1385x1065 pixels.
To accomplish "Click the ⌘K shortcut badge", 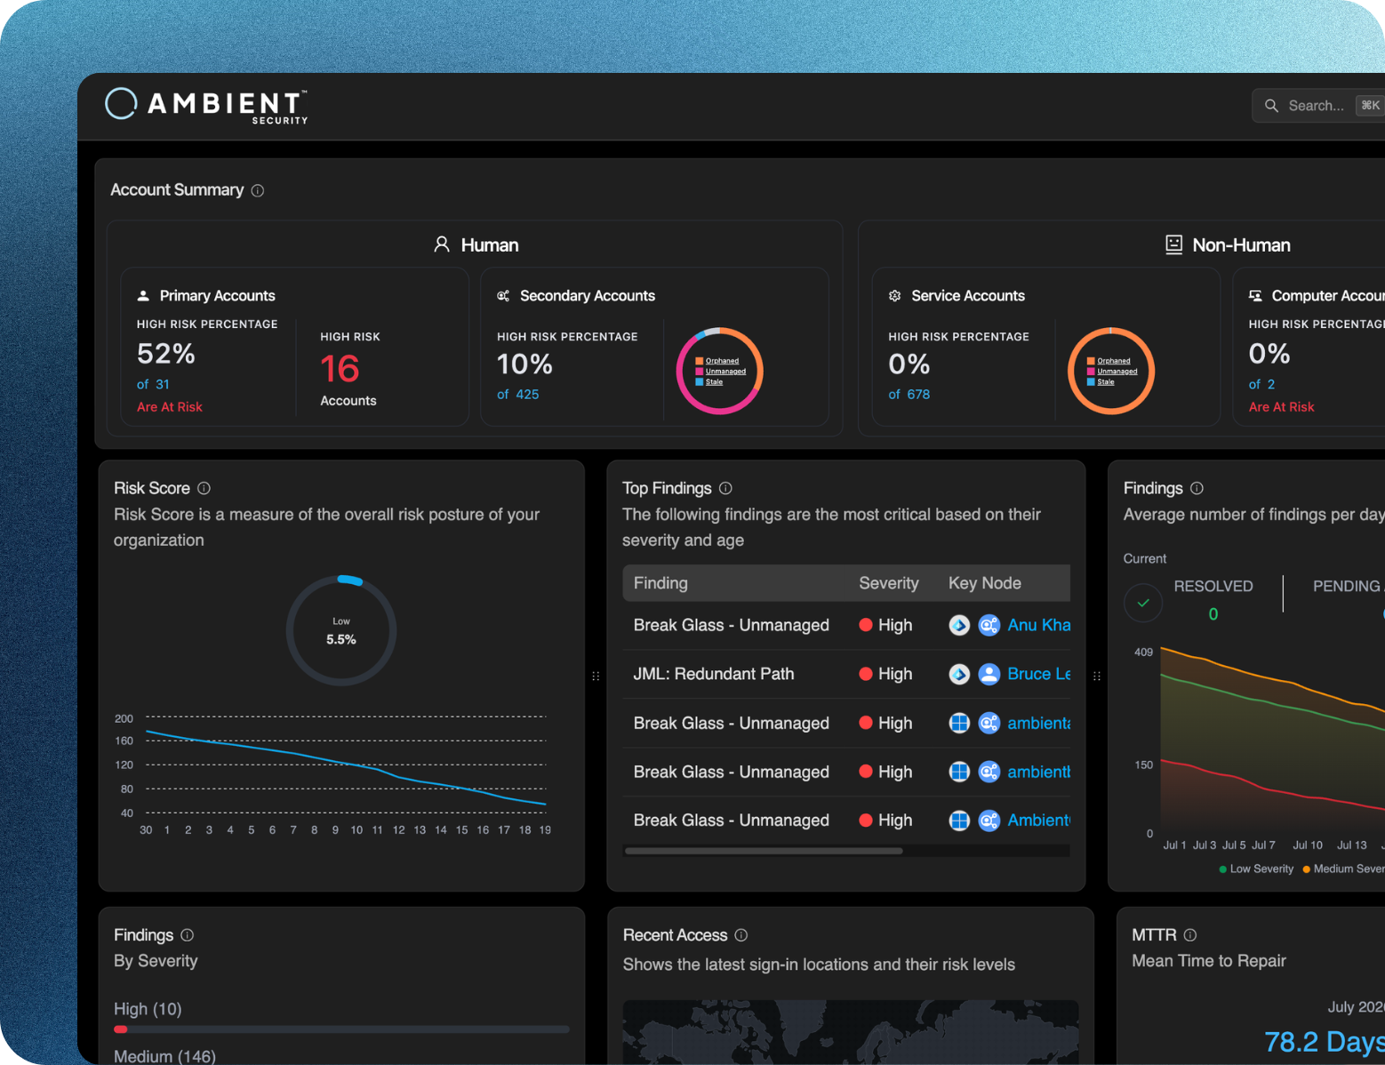I will (1370, 106).
